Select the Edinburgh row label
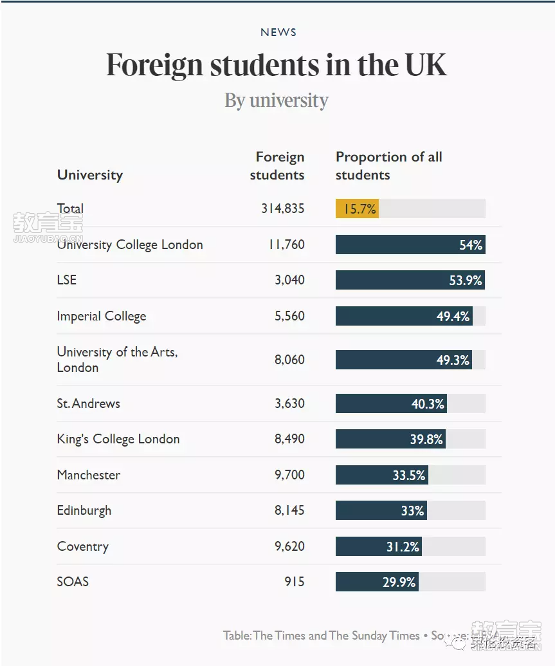The height and width of the screenshot is (666, 555). (84, 510)
